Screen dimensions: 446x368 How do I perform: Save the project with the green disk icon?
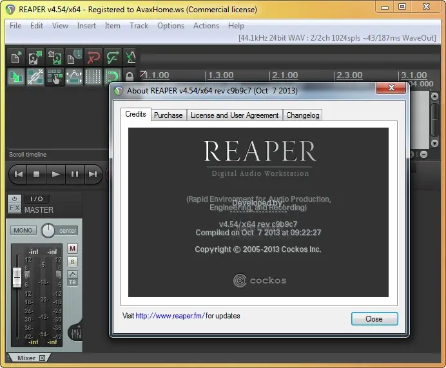point(55,57)
